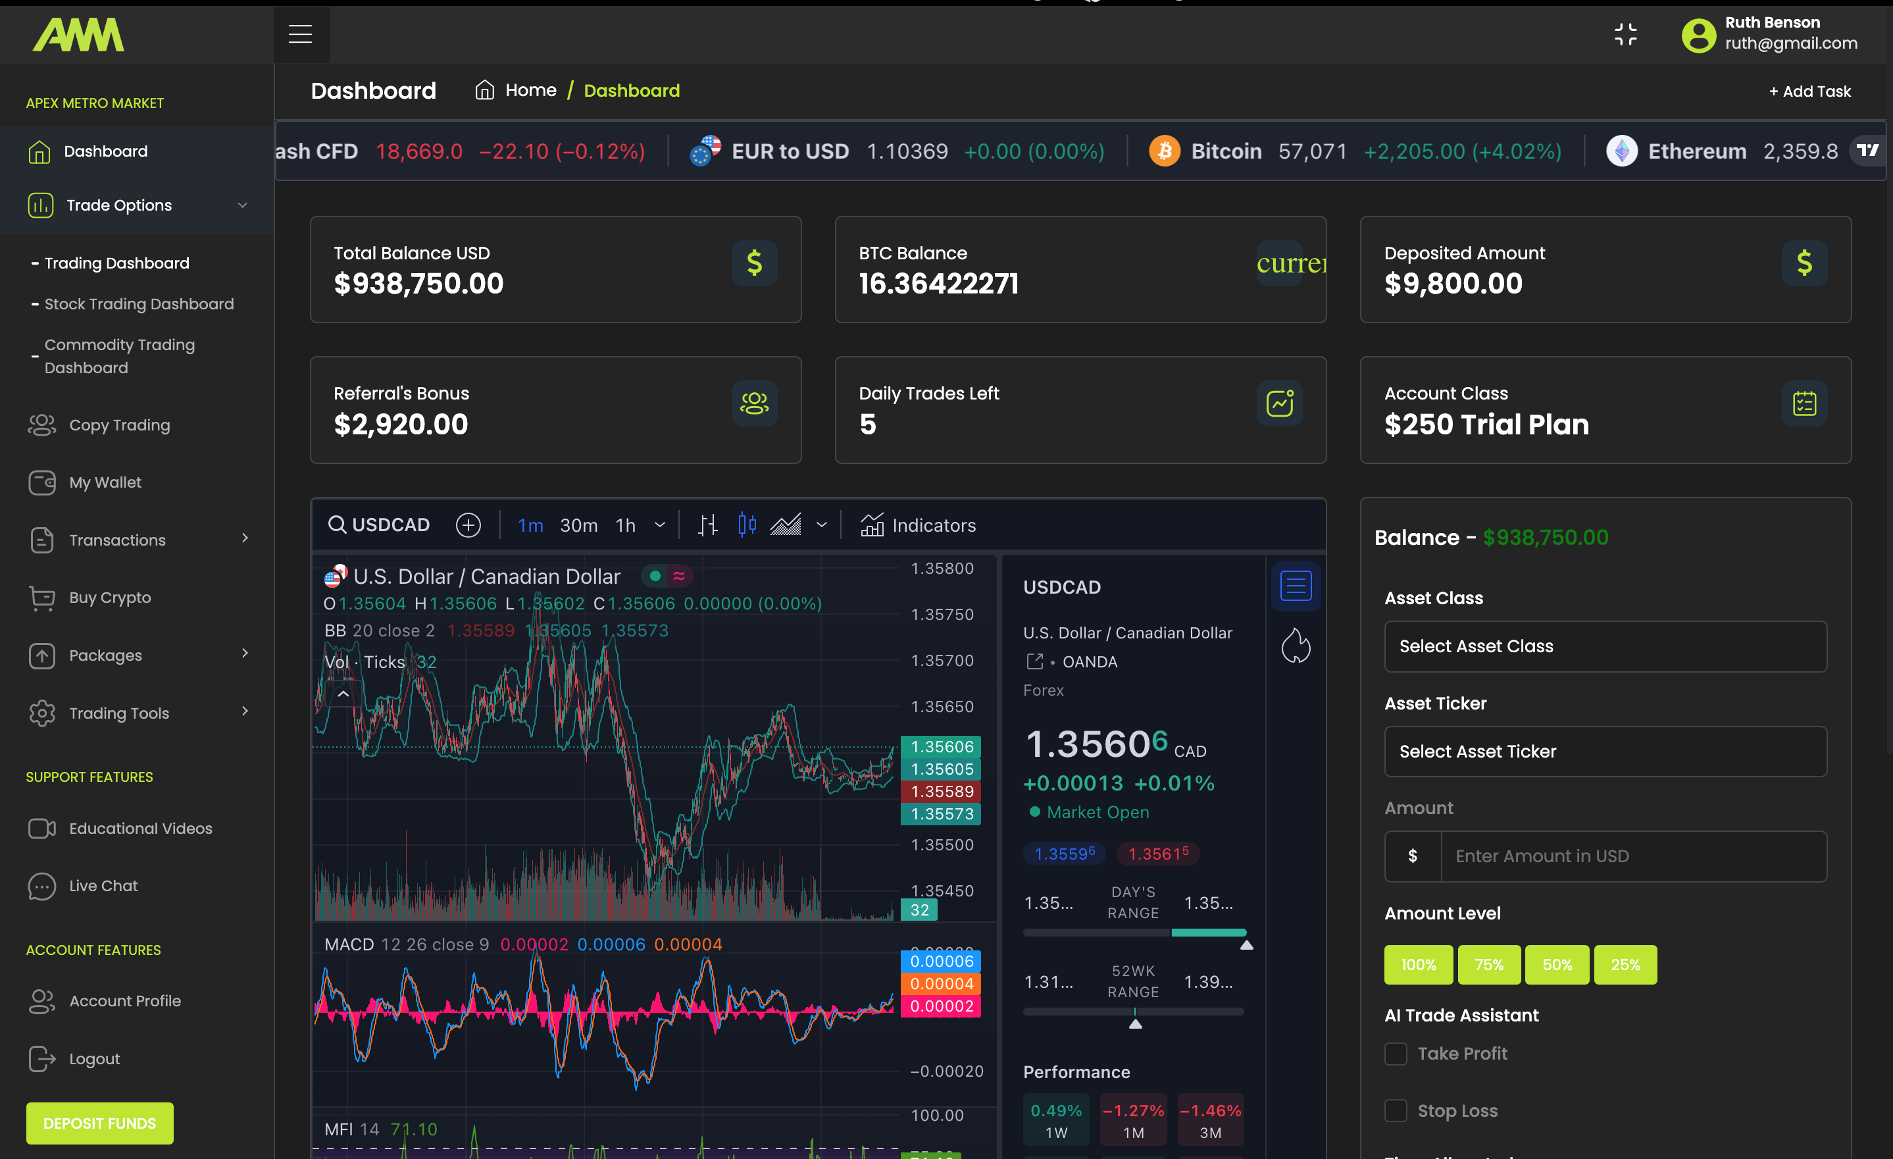This screenshot has height=1159, width=1893.
Task: Open the Indicators menu on the chart
Action: pyautogui.click(x=918, y=525)
